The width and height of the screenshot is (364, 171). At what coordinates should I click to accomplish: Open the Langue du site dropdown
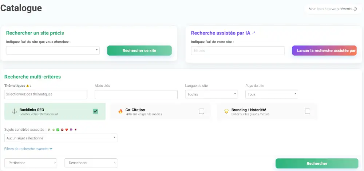point(211,94)
